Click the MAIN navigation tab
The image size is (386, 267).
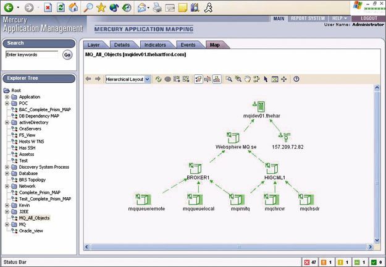point(279,19)
